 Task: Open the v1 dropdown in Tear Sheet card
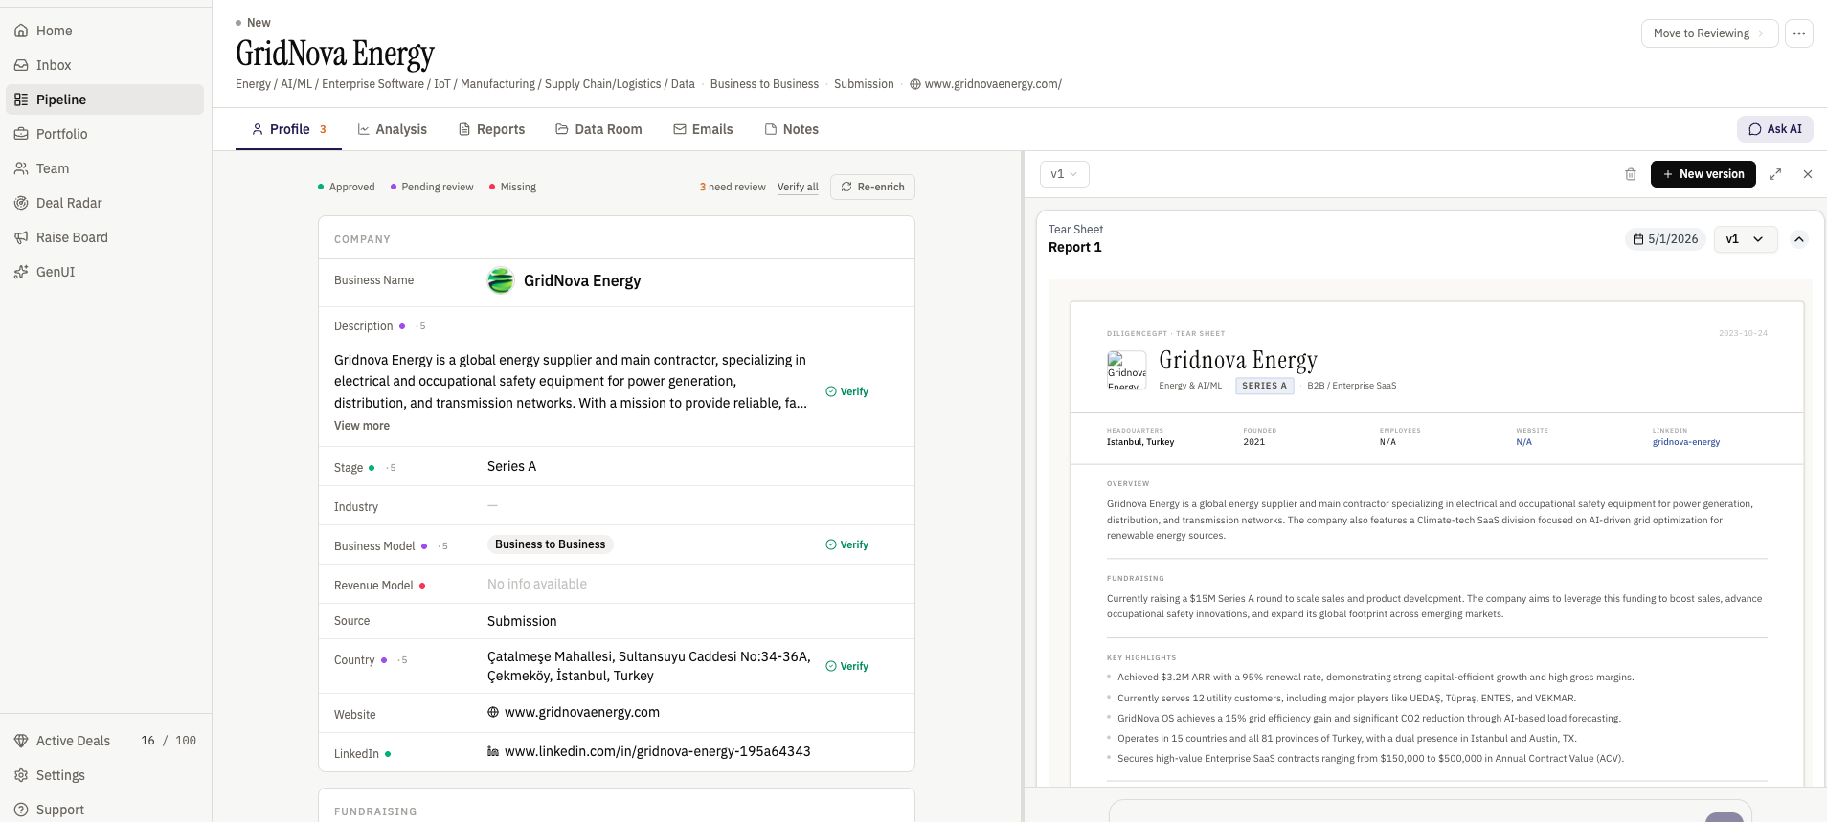point(1745,239)
